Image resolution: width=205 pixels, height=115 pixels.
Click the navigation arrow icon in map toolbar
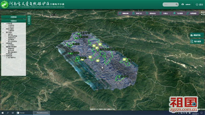coord(120,13)
